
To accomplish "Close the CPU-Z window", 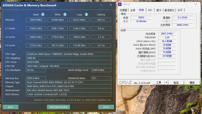I will (196, 4).
